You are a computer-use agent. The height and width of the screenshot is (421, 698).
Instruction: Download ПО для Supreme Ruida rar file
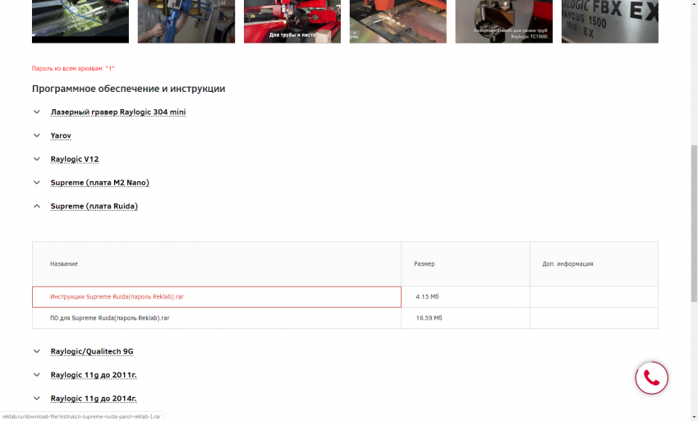pos(109,318)
